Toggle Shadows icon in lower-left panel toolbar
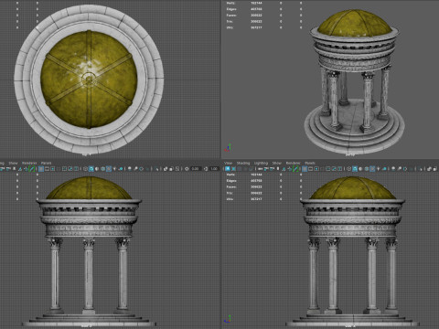The height and width of the screenshot is (329, 439). click(x=121, y=168)
